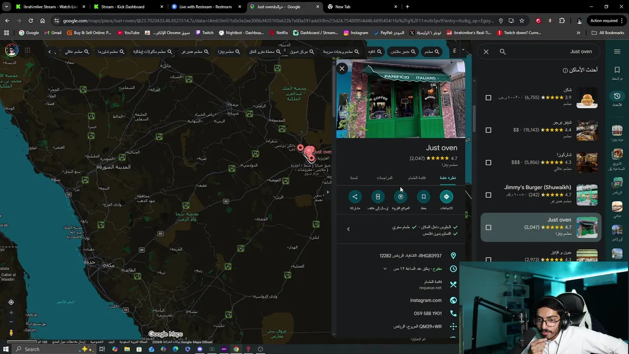629x354 pixels.
Task: Open the Google account avatar
Action: pyautogui.click(x=12, y=51)
